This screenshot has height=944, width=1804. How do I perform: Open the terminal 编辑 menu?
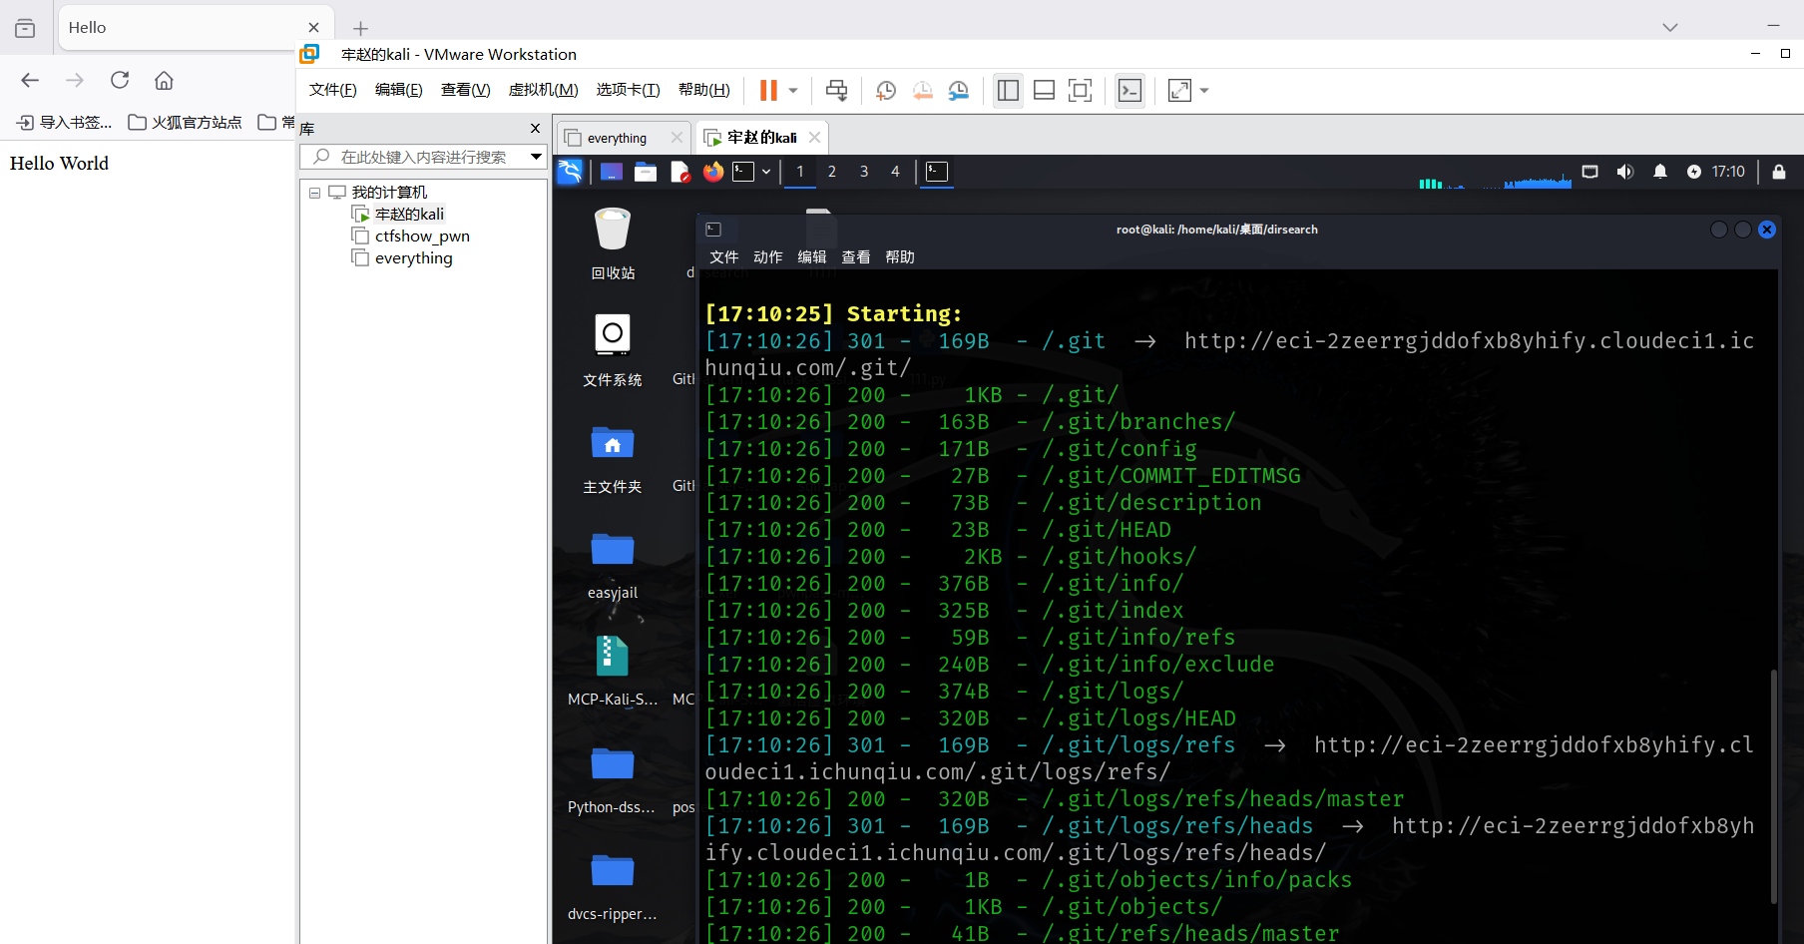point(811,257)
